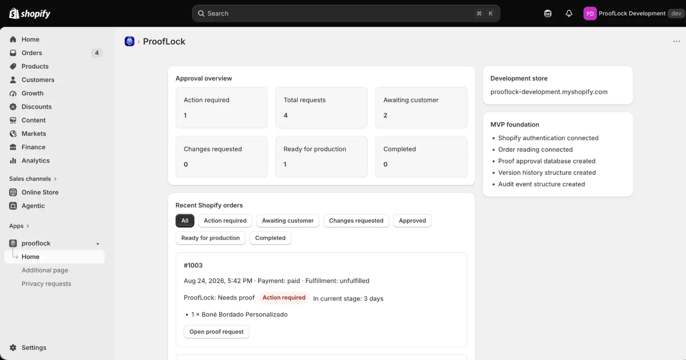The width and height of the screenshot is (686, 360).
Task: Click the red Action required status badge
Action: pyautogui.click(x=284, y=298)
